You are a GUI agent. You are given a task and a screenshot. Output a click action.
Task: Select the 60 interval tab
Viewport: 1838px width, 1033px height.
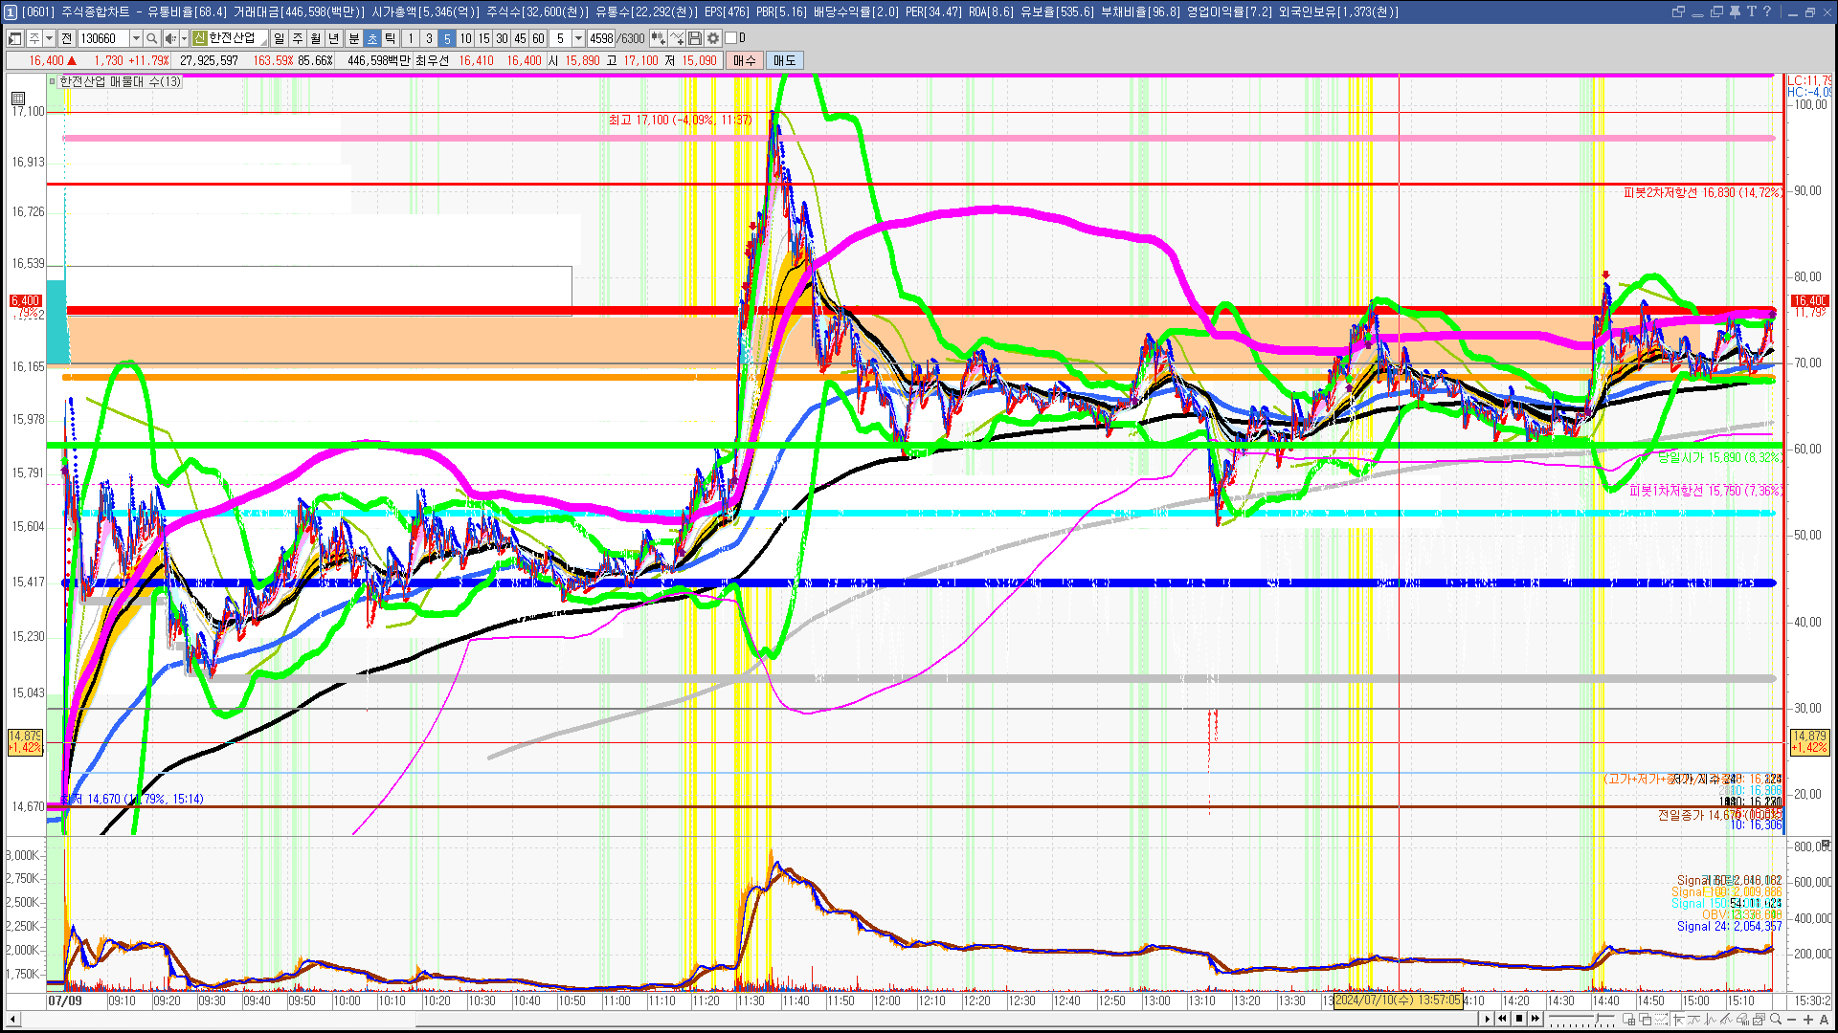click(x=538, y=38)
